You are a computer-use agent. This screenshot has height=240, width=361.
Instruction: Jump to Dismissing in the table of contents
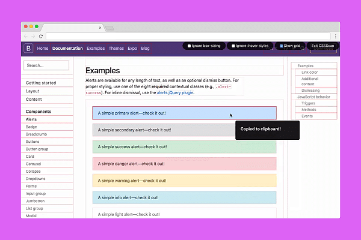click(310, 91)
